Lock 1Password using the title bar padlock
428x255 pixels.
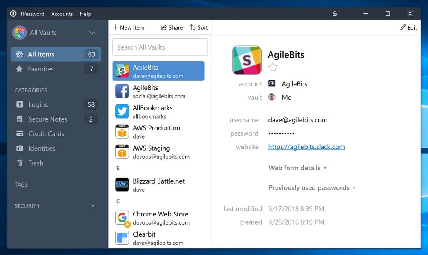point(333,13)
